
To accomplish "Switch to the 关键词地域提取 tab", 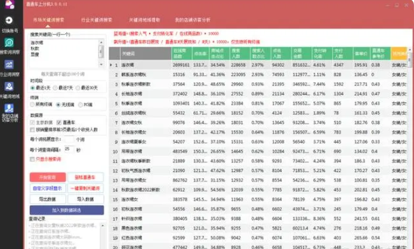I will 144,20.
